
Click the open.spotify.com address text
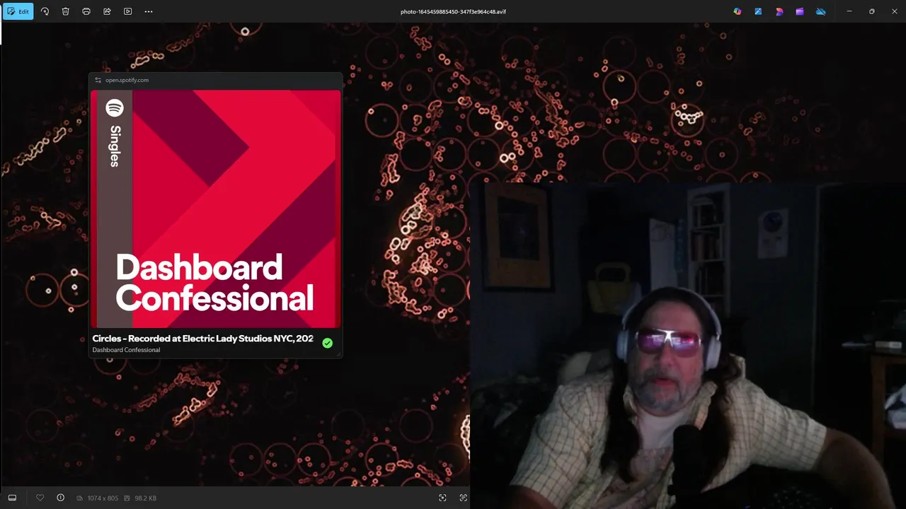click(127, 80)
